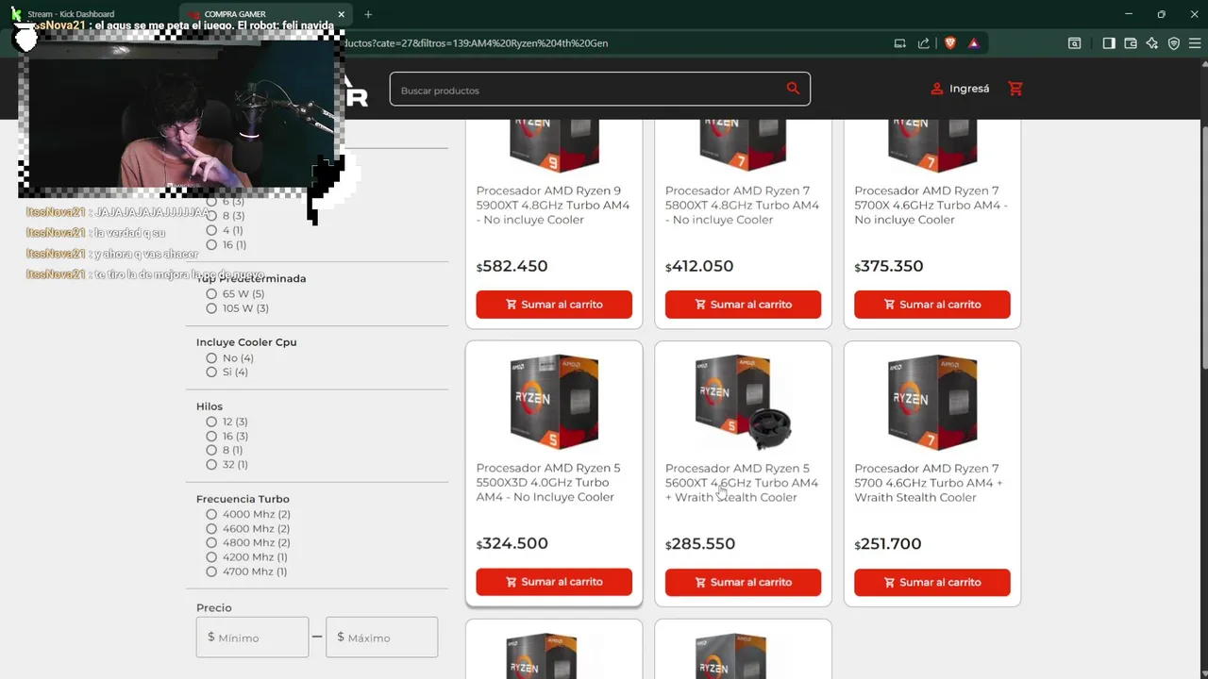Open the browser hamburger menu
This screenshot has width=1208, height=679.
(x=1195, y=43)
